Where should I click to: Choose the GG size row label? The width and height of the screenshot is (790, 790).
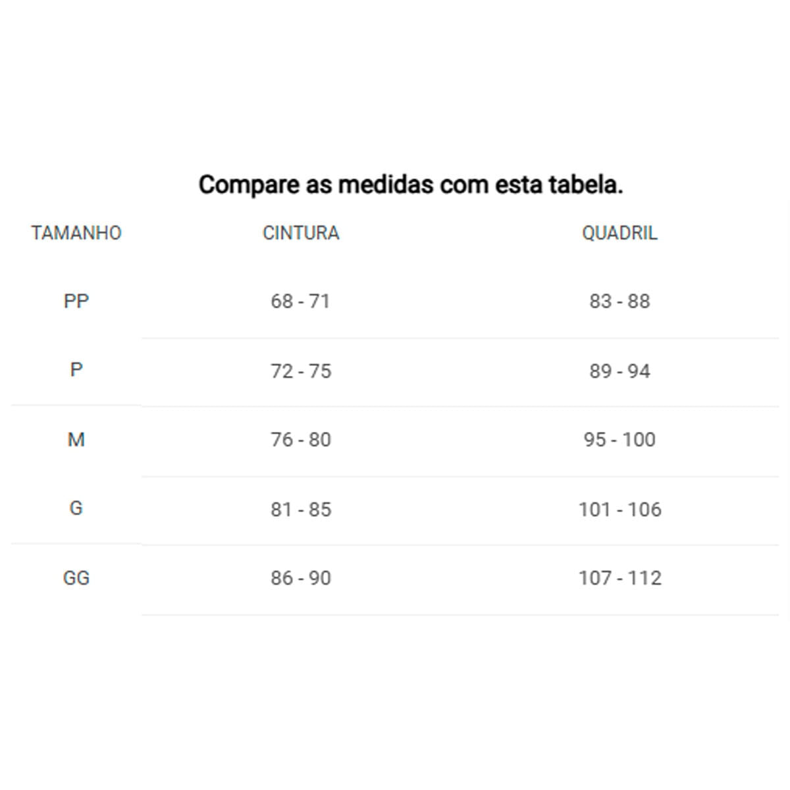tap(76, 578)
